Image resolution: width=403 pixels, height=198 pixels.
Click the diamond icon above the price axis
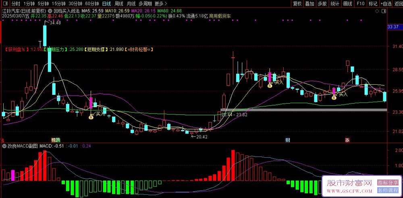pos(377,11)
